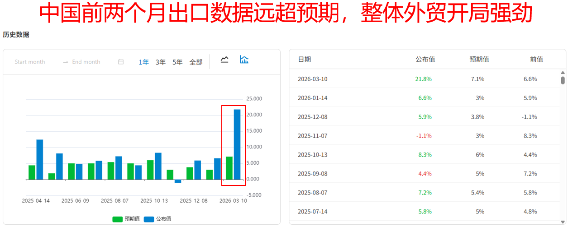
Task: Switch to line chart view icon
Action: (x=224, y=60)
